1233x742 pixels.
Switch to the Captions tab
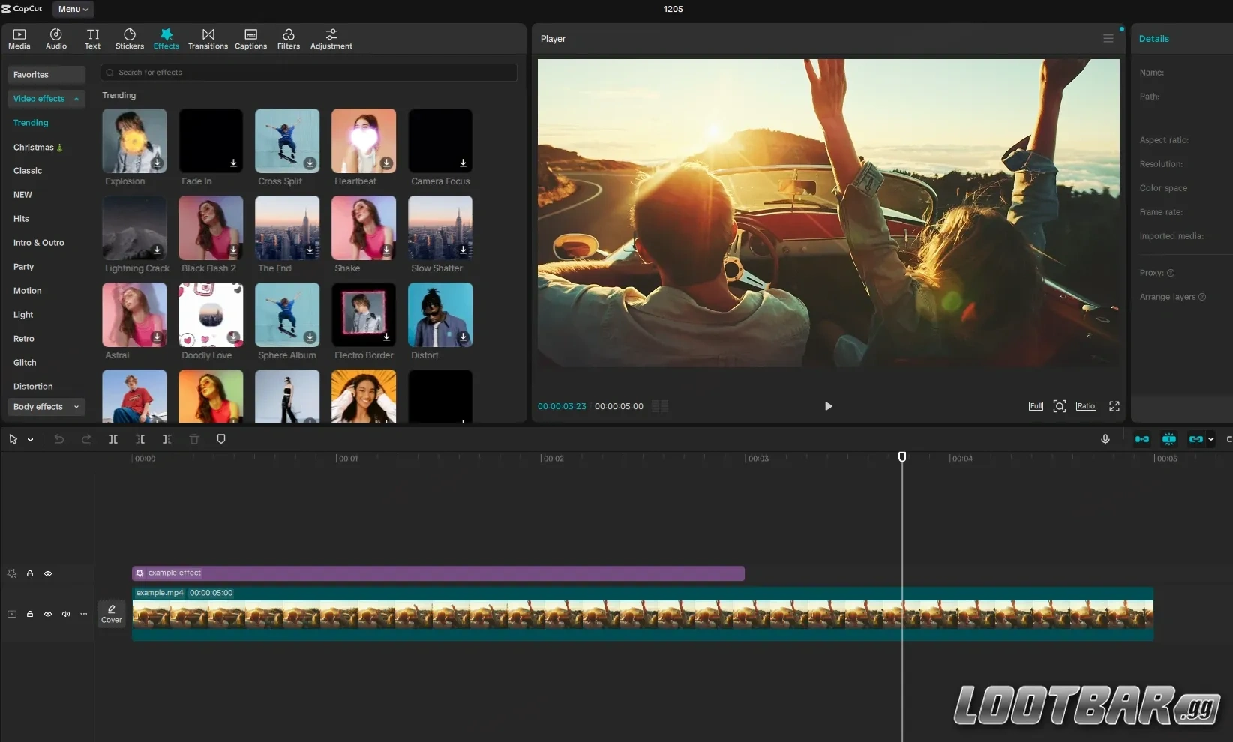250,39
